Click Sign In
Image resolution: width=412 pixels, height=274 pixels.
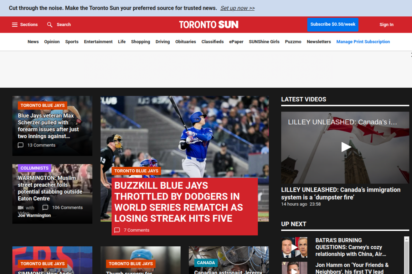point(386,25)
